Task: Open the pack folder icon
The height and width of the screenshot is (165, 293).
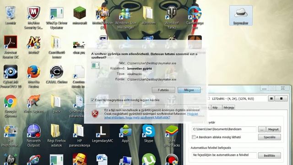Action: (56, 104)
